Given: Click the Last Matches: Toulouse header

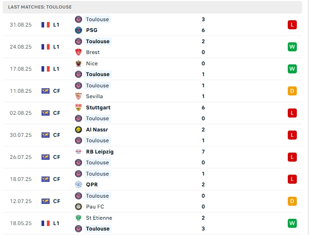Looking at the screenshot, I should tap(40, 7).
